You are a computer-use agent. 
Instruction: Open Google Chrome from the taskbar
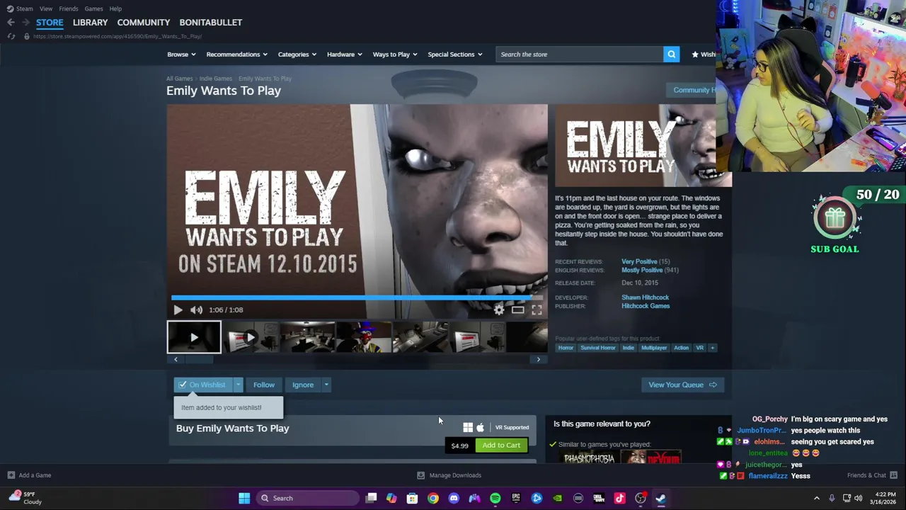pos(433,498)
